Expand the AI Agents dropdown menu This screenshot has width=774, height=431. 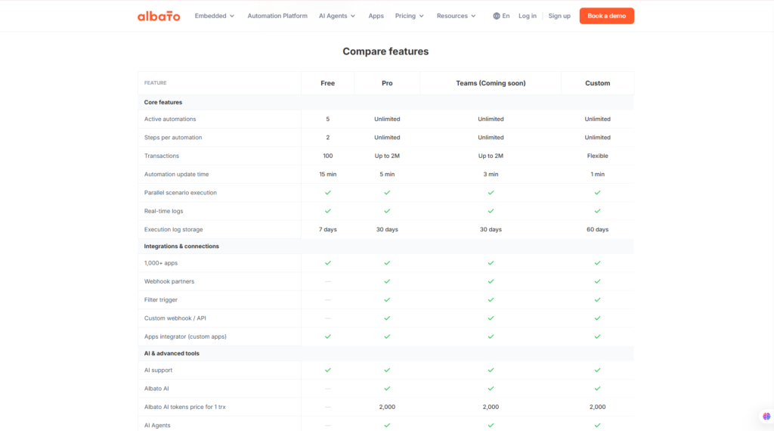point(337,16)
